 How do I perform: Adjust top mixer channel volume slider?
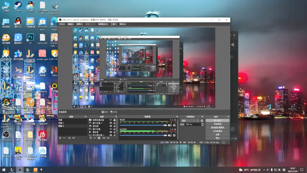click(x=143, y=125)
